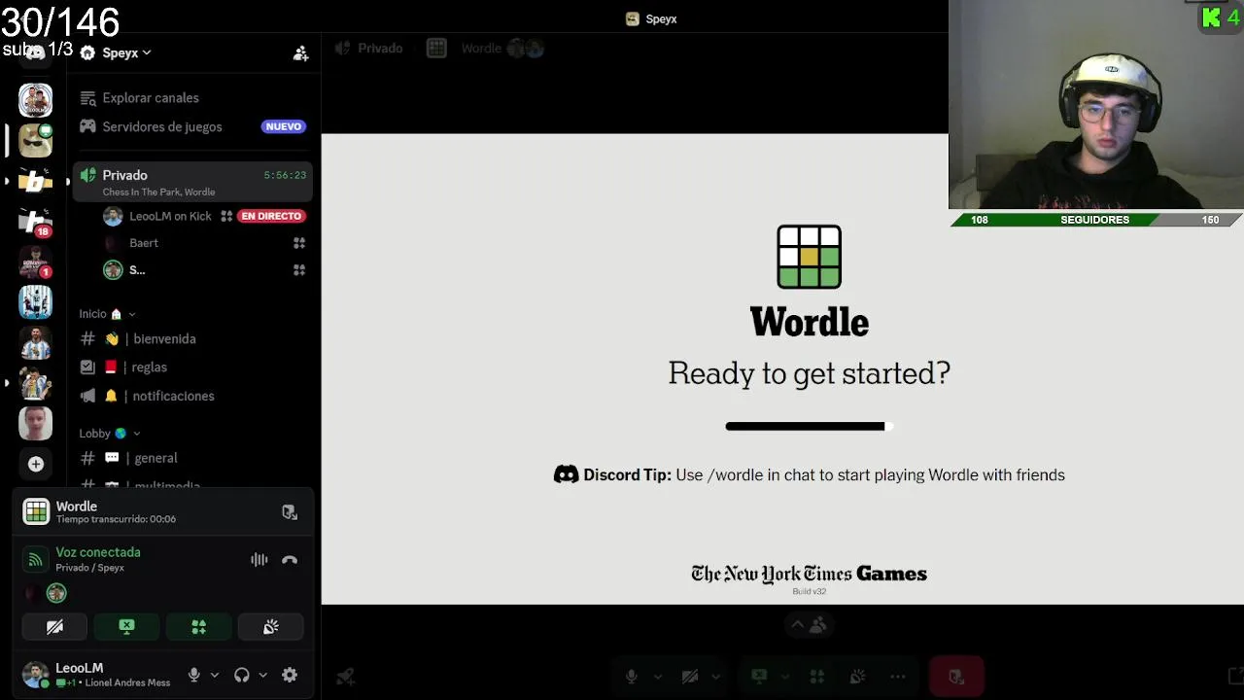Click the Discord logo in tip

(x=566, y=474)
